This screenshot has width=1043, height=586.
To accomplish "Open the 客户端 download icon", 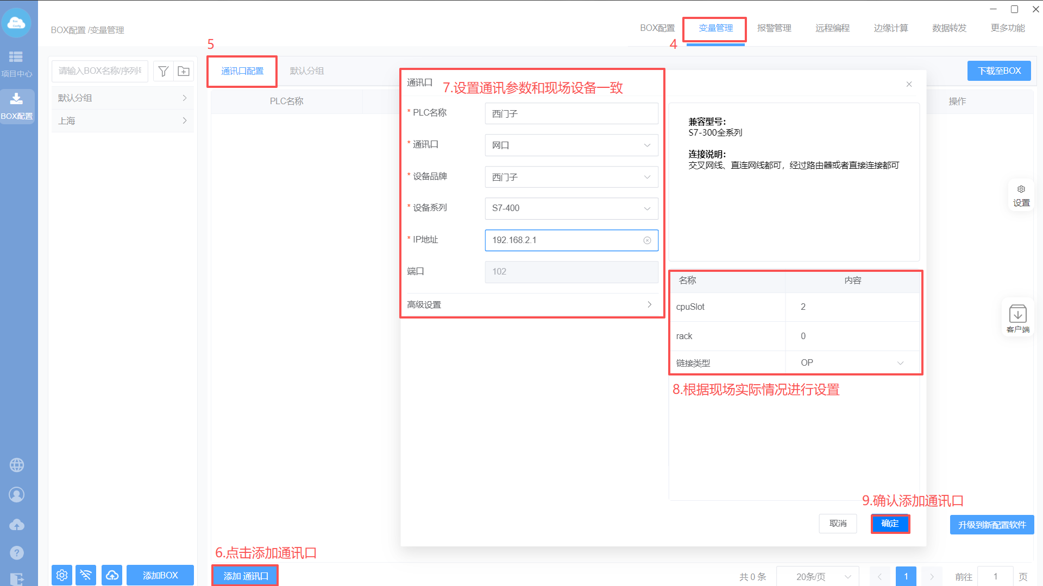I will pos(1017,315).
